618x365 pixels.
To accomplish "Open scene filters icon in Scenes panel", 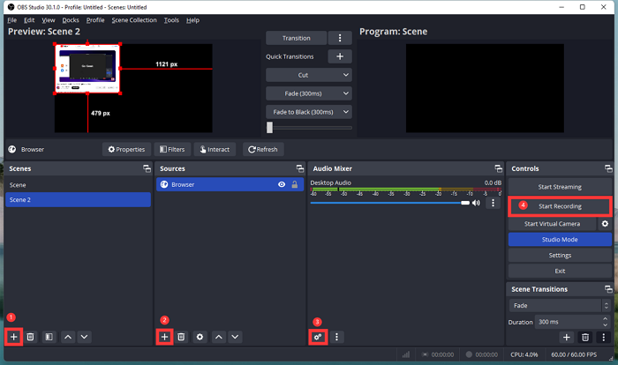I will point(49,337).
